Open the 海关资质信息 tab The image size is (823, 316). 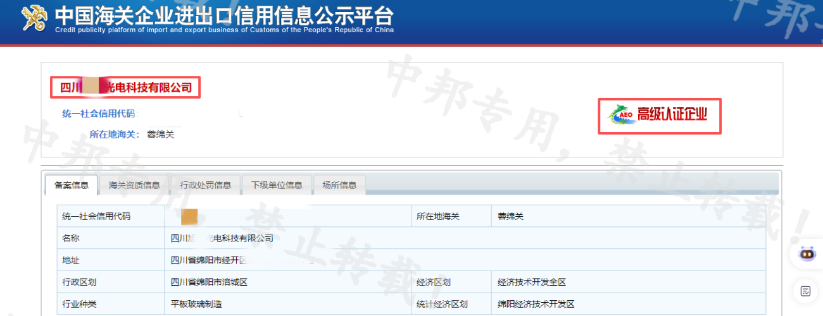coord(134,185)
